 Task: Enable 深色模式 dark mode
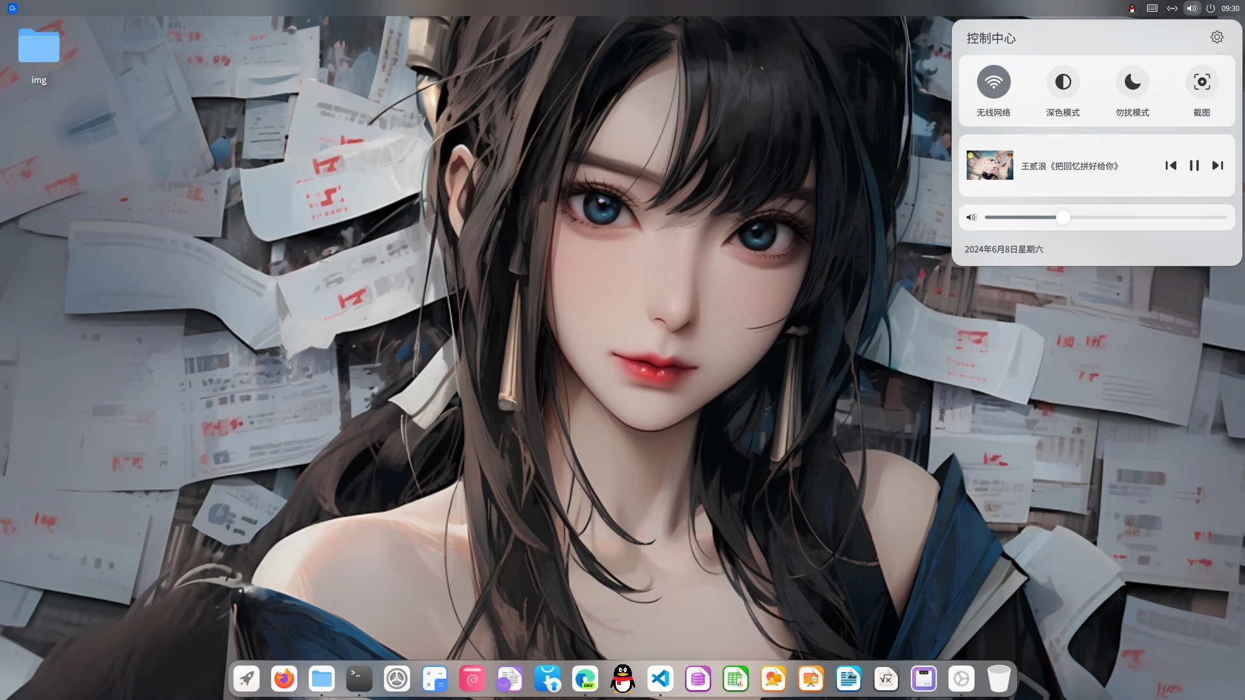(x=1063, y=82)
